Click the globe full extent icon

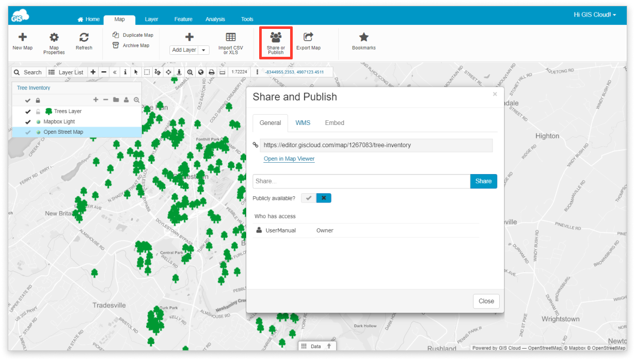point(201,72)
